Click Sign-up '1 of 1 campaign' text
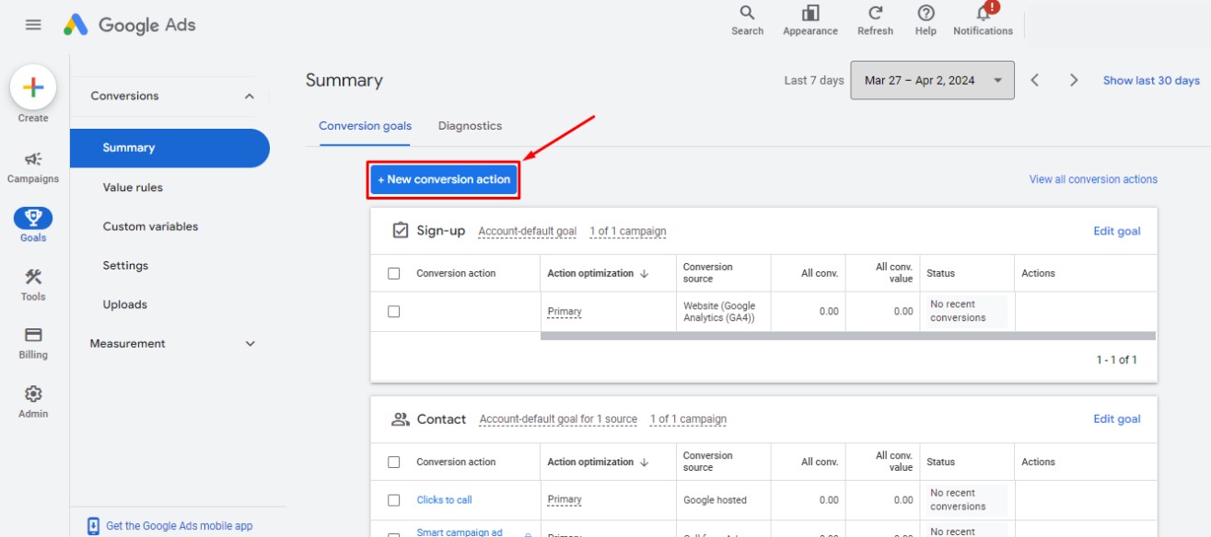 click(628, 232)
